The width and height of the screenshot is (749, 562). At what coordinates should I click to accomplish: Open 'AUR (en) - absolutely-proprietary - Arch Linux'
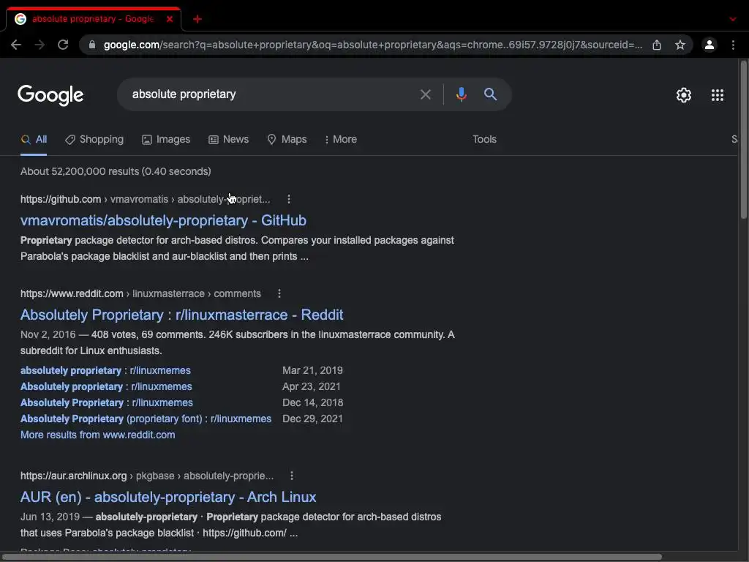168,497
